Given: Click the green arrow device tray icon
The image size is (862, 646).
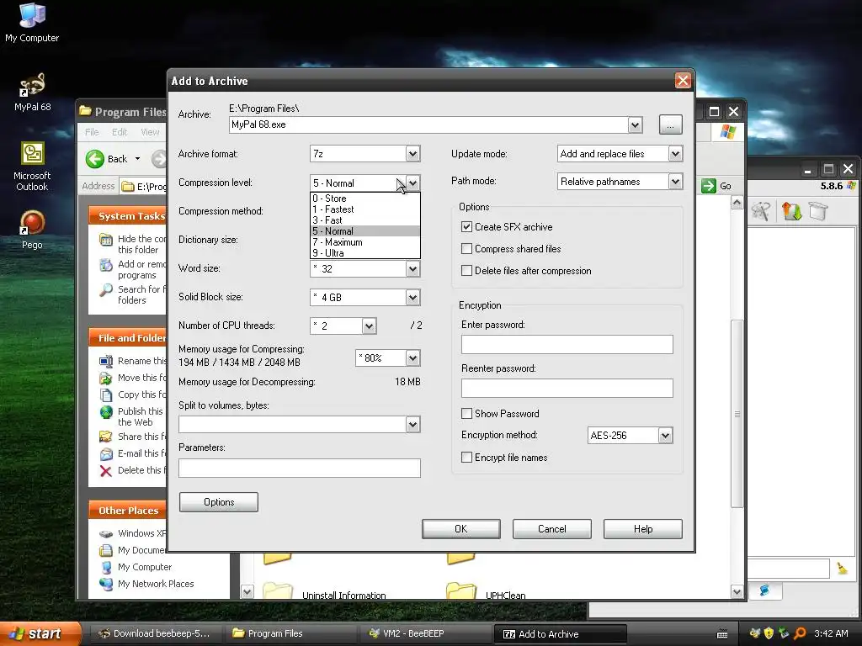Looking at the screenshot, I should coord(784,633).
